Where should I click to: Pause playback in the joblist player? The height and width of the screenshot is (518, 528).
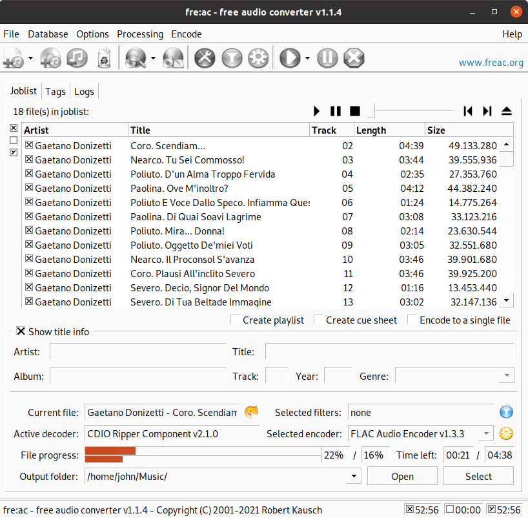click(336, 111)
